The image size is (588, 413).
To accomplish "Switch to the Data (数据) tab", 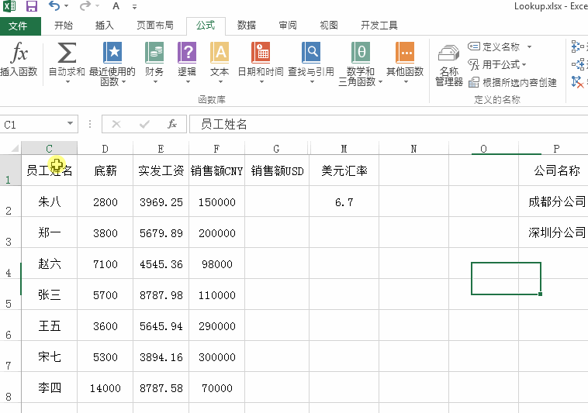I will pyautogui.click(x=247, y=26).
